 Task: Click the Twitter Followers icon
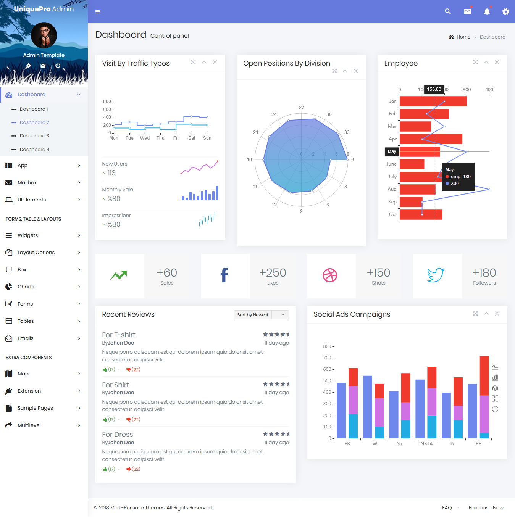[436, 275]
